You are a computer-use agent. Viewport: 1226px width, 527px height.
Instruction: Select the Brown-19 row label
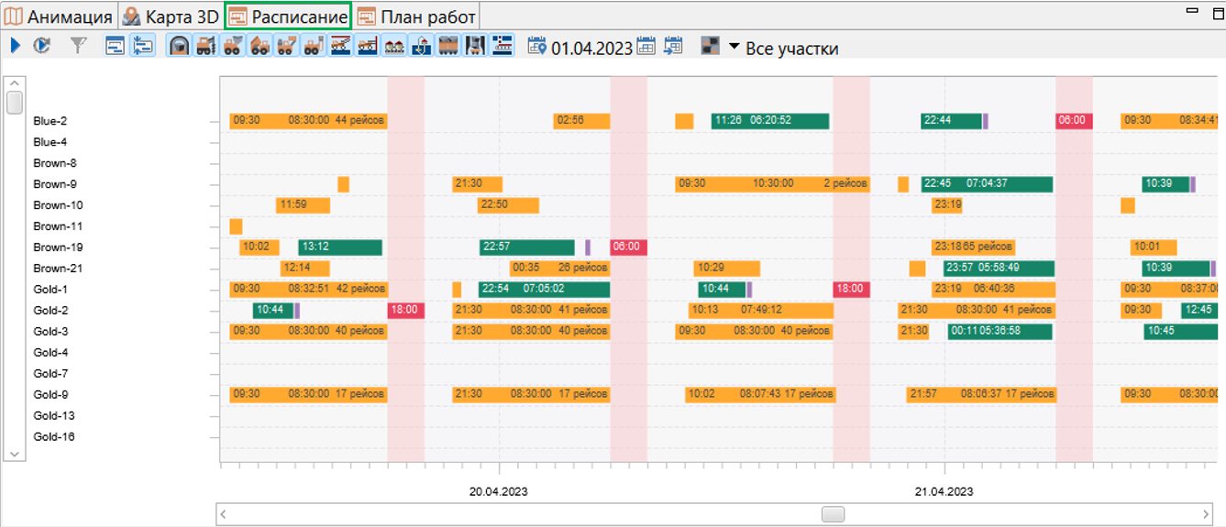58,247
